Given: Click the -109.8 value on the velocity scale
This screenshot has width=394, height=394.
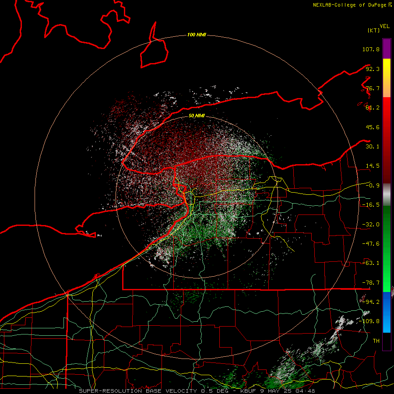Looking at the screenshot, I should 369,321.
